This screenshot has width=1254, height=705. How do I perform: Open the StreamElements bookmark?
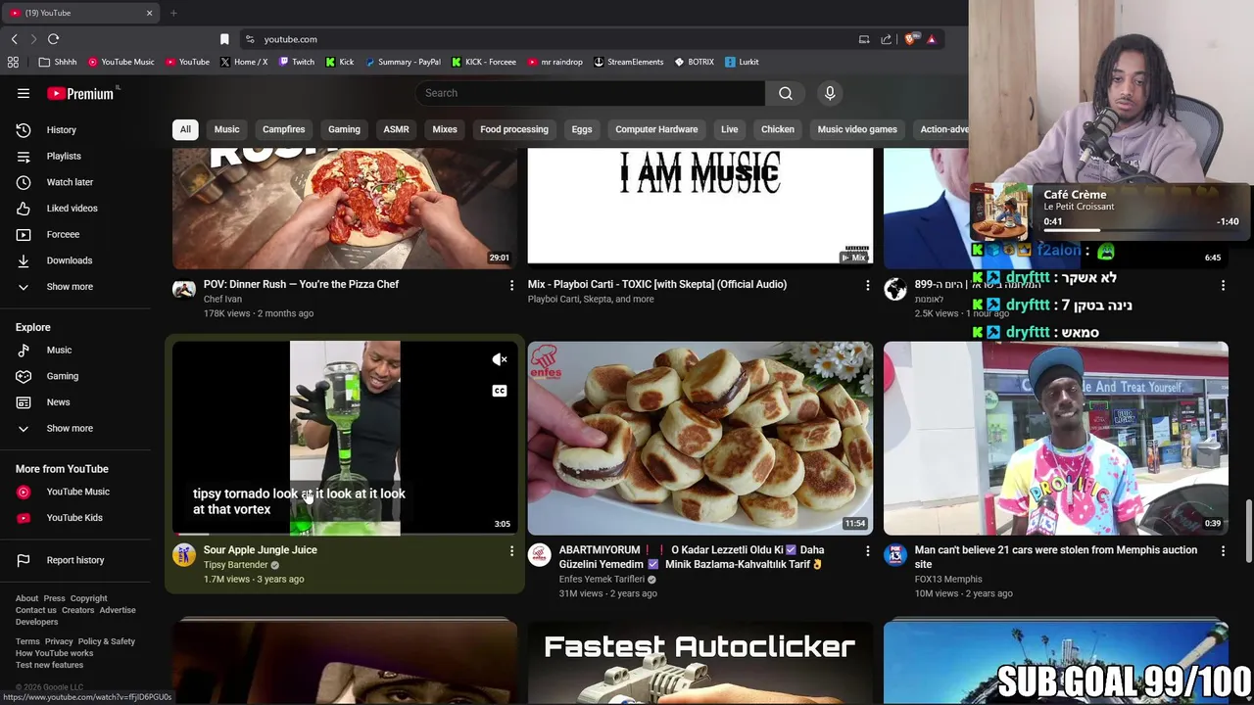coord(628,62)
